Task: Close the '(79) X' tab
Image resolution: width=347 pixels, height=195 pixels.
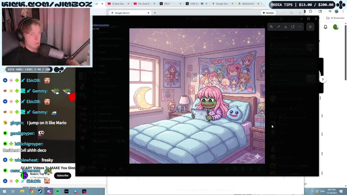Action: pyautogui.click(x=180, y=4)
